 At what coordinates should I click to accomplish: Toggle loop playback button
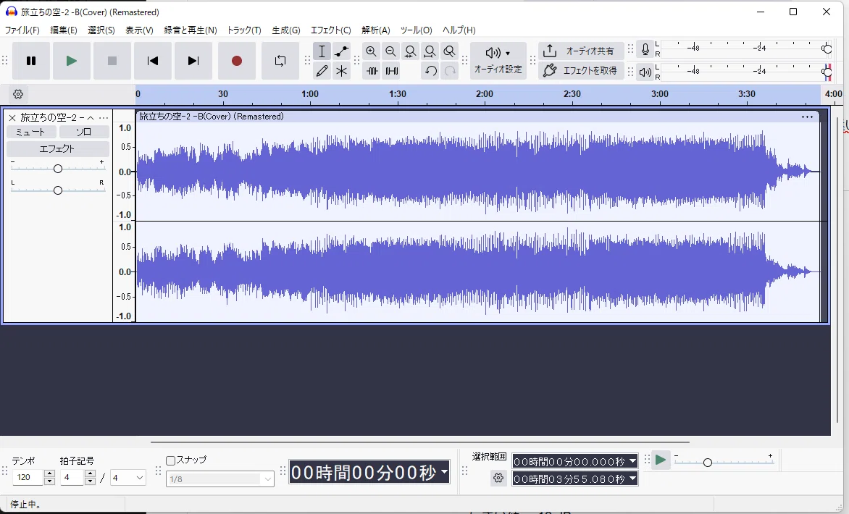click(x=280, y=61)
